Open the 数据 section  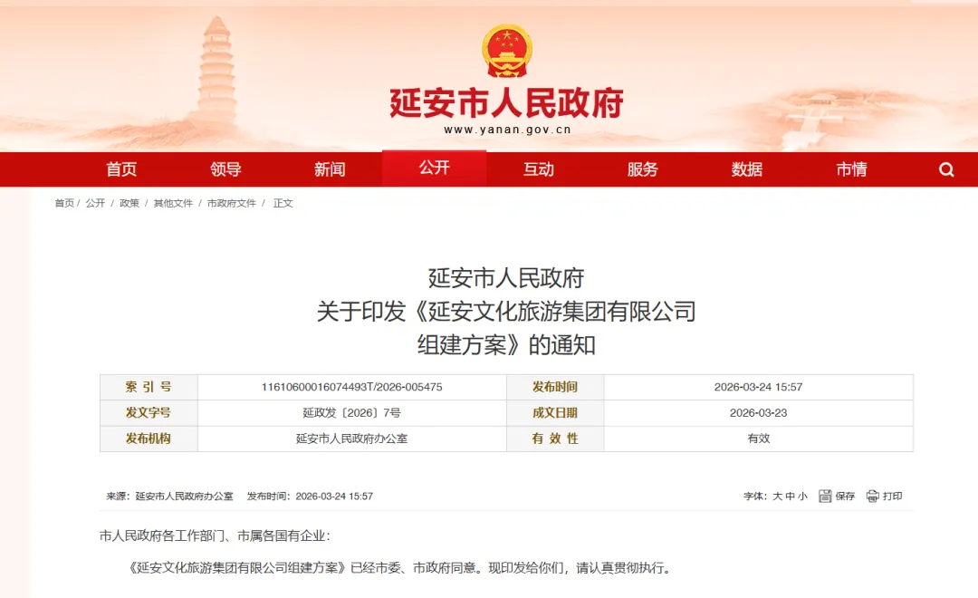(748, 169)
